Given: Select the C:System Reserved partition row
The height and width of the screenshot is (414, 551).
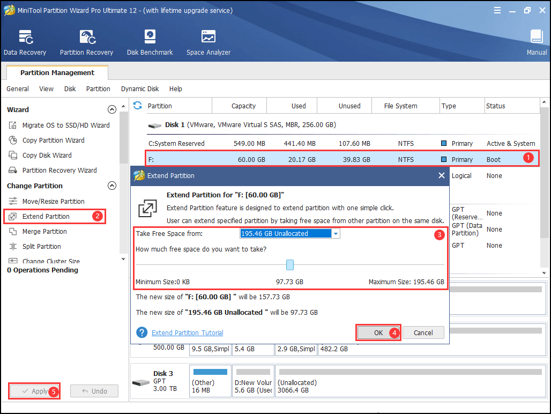Looking at the screenshot, I should pos(342,143).
